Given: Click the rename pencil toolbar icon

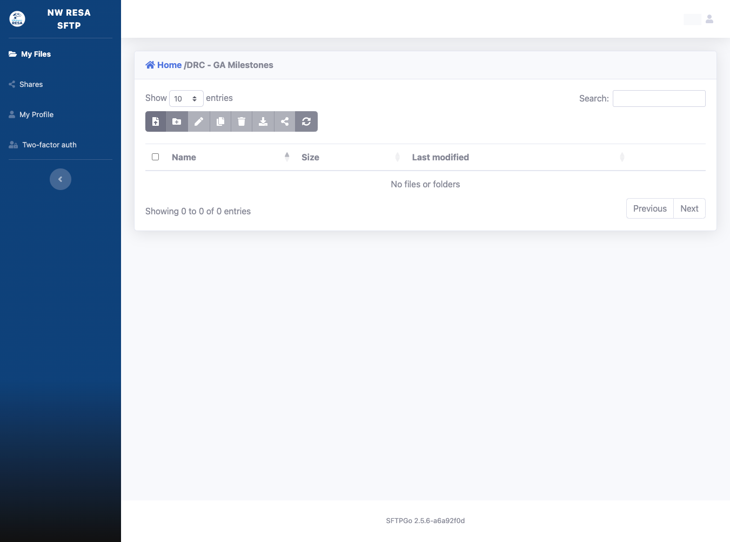Looking at the screenshot, I should (198, 121).
